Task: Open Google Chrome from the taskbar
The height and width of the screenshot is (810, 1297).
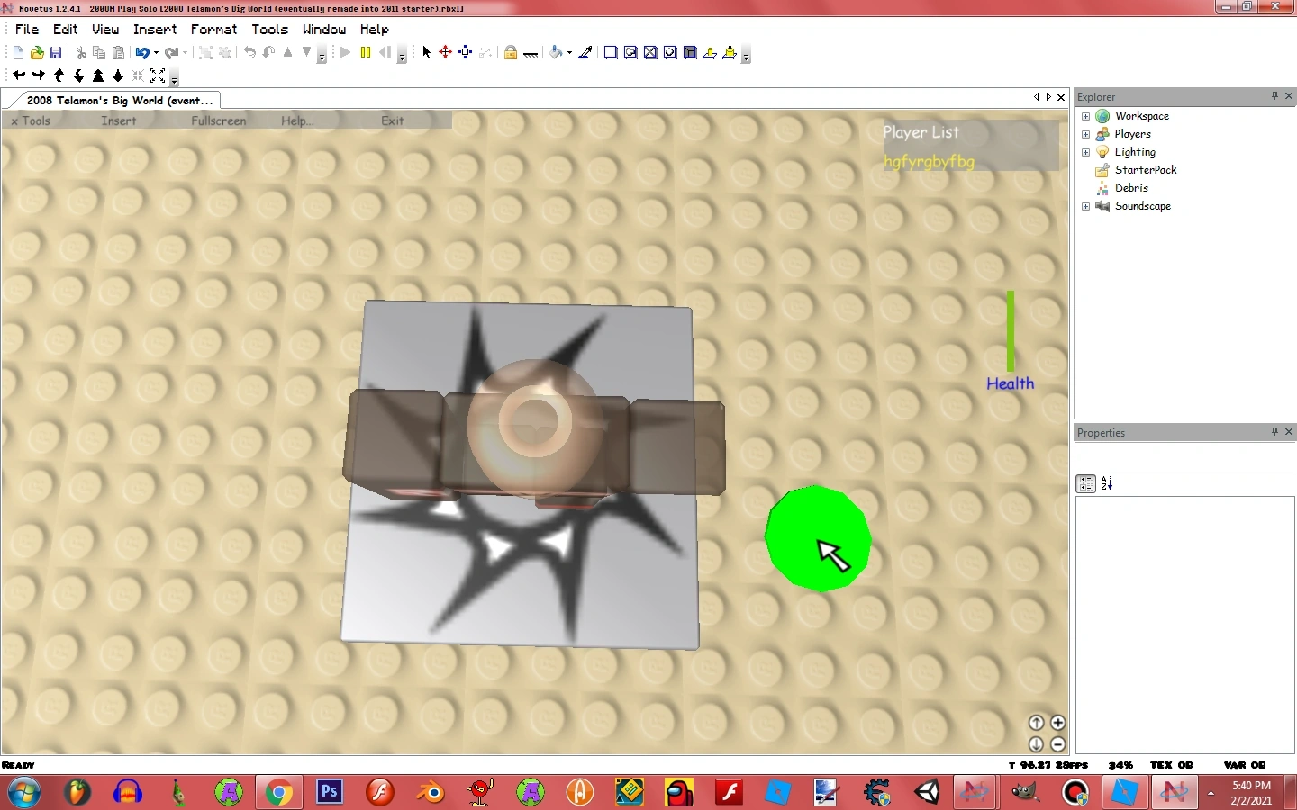Action: click(x=279, y=792)
